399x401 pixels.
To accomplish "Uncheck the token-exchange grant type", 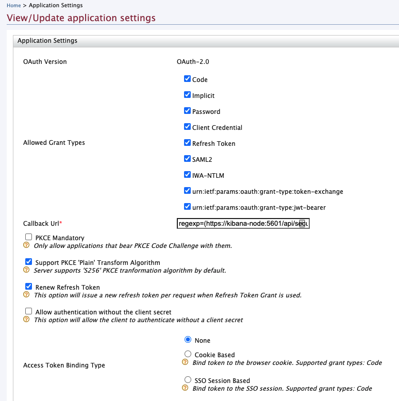I will click(x=188, y=191).
